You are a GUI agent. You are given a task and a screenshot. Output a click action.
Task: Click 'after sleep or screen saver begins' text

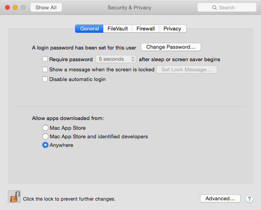(180, 59)
